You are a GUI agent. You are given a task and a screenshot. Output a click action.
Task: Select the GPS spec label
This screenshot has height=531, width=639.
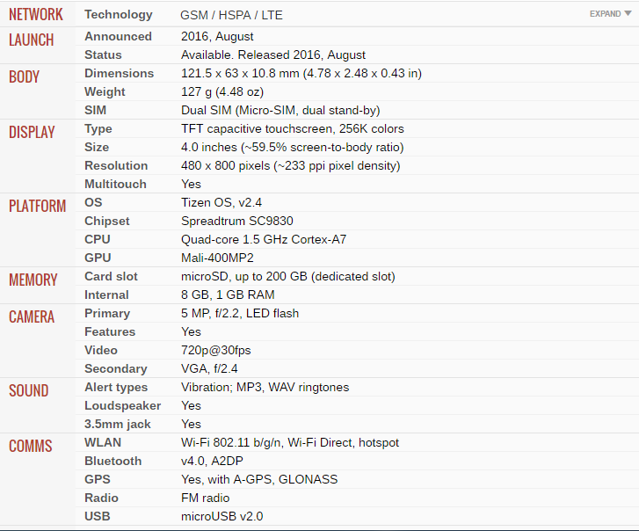click(x=97, y=479)
